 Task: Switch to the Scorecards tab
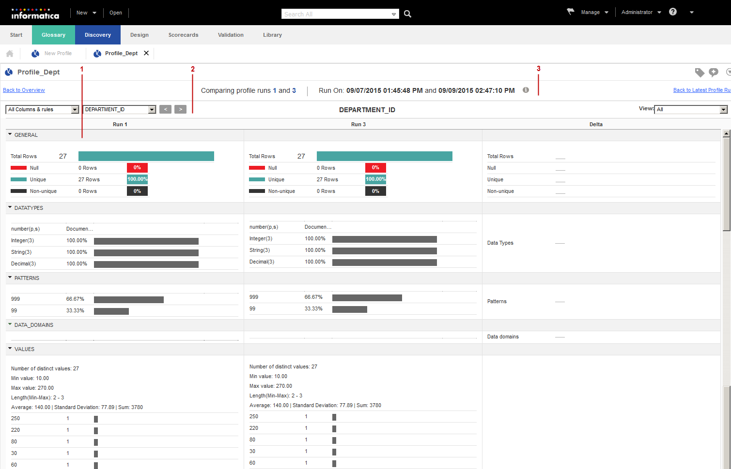pyautogui.click(x=183, y=35)
